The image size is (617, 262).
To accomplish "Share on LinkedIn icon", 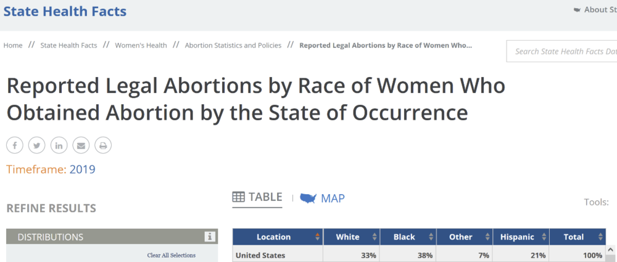I will tap(59, 145).
